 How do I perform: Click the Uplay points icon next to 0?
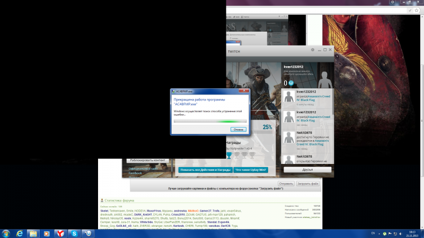point(291,83)
